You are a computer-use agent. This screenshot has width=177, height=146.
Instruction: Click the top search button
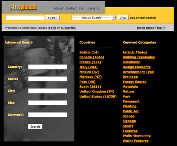[x=53, y=17]
